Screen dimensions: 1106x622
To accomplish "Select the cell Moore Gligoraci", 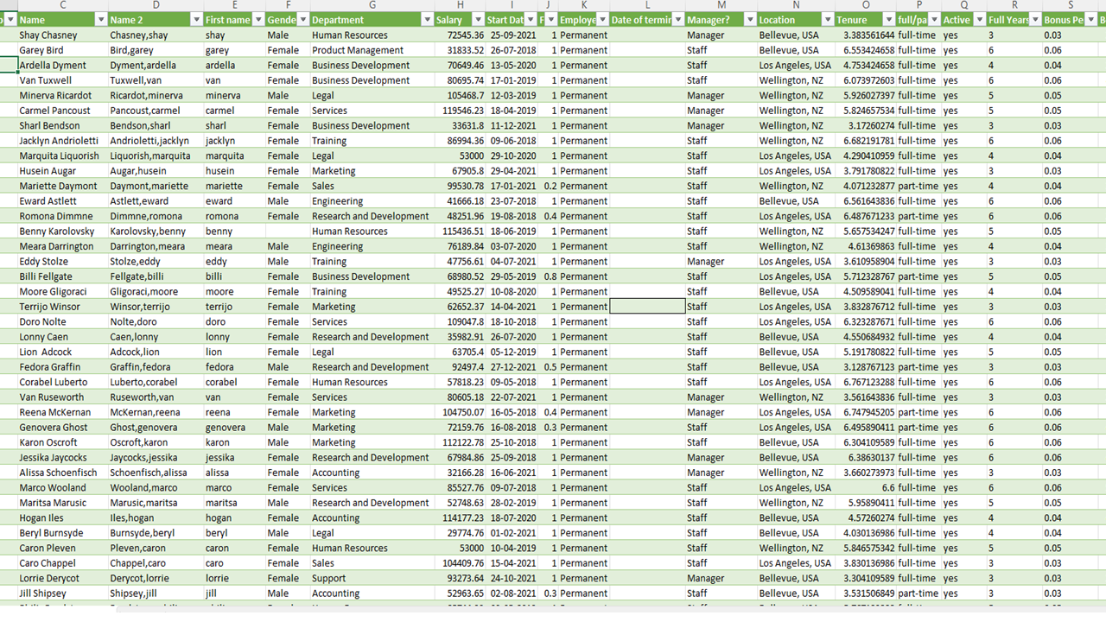I will [x=62, y=292].
